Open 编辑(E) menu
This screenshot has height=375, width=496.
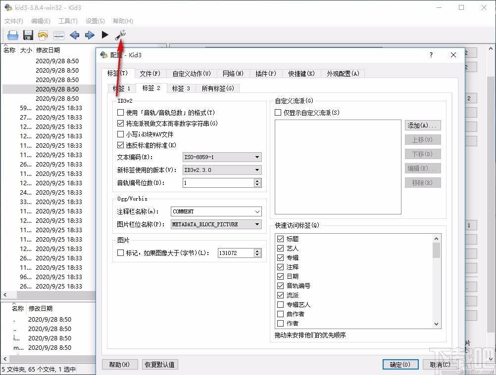tap(41, 21)
